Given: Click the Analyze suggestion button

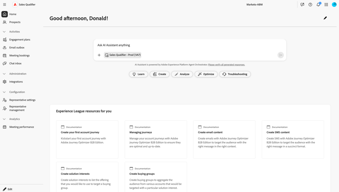Looking at the screenshot, I should click(x=182, y=74).
